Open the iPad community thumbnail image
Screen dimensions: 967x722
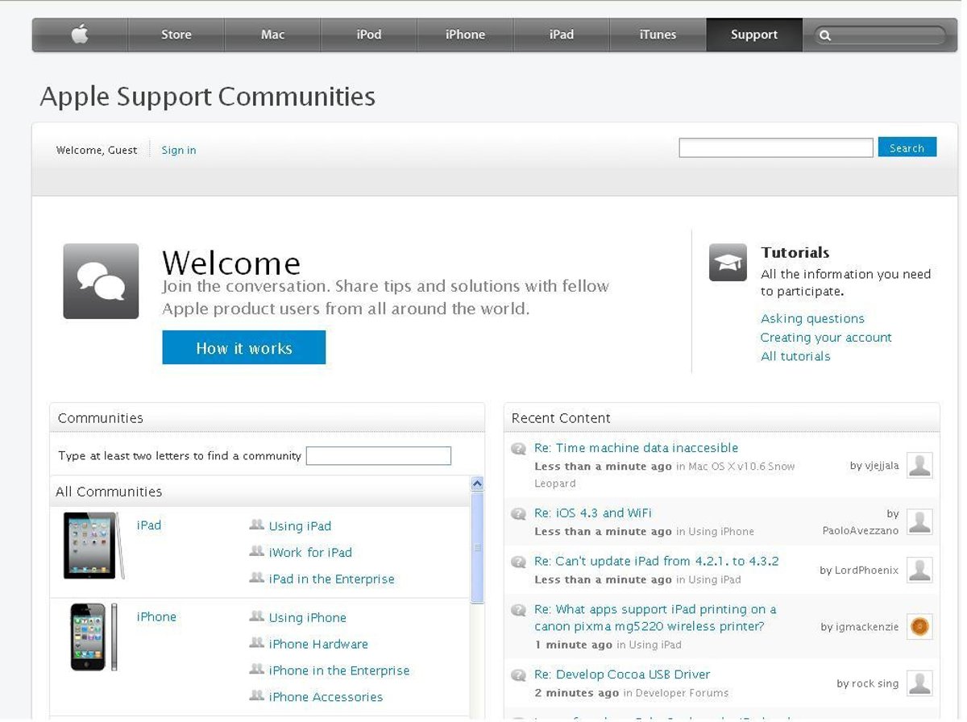93,546
